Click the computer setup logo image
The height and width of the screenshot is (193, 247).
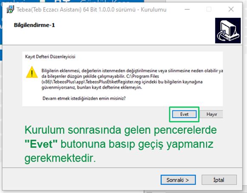point(228,31)
